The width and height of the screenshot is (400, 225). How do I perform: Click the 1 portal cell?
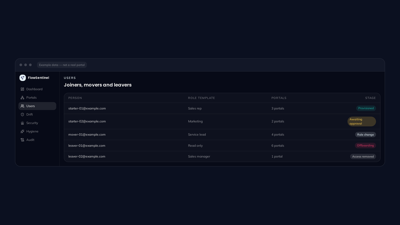(x=277, y=156)
